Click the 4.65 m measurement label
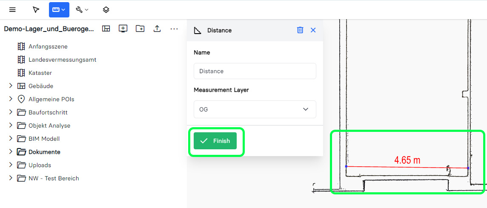The width and height of the screenshot is (487, 208). click(407, 160)
